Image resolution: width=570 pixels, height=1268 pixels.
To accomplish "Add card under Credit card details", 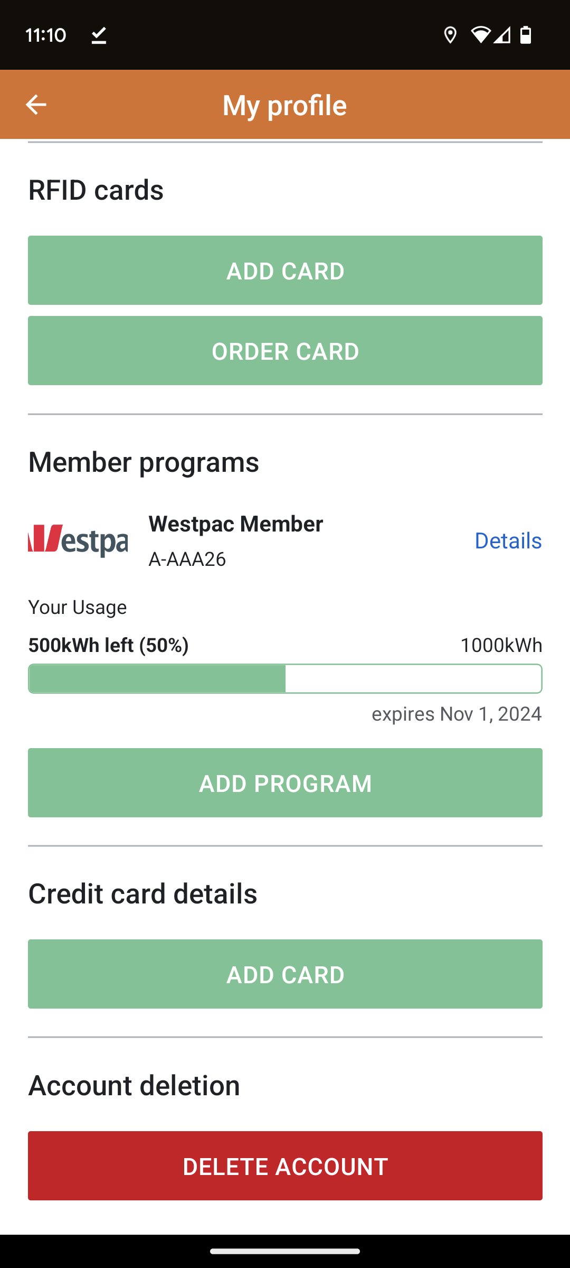I will (x=285, y=974).
